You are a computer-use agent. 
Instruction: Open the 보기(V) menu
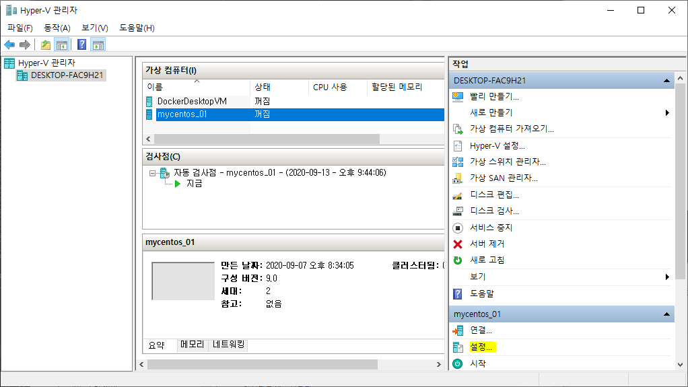(95, 28)
